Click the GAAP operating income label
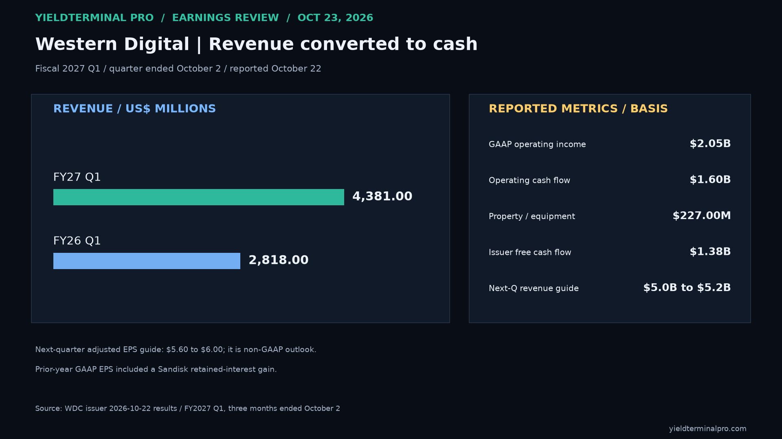The height and width of the screenshot is (439, 782). 537,145
